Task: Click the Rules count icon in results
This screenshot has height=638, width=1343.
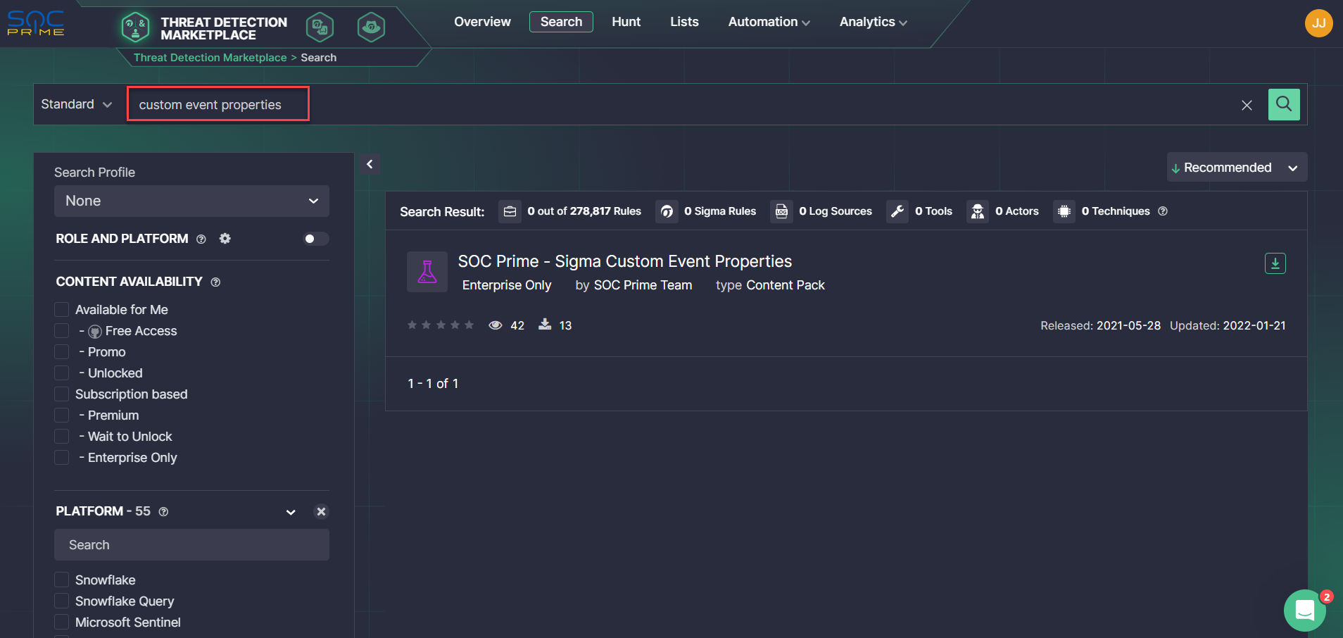Action: pos(510,211)
